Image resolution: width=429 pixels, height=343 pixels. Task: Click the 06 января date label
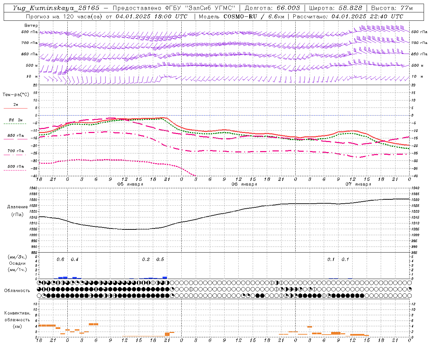[244, 184]
